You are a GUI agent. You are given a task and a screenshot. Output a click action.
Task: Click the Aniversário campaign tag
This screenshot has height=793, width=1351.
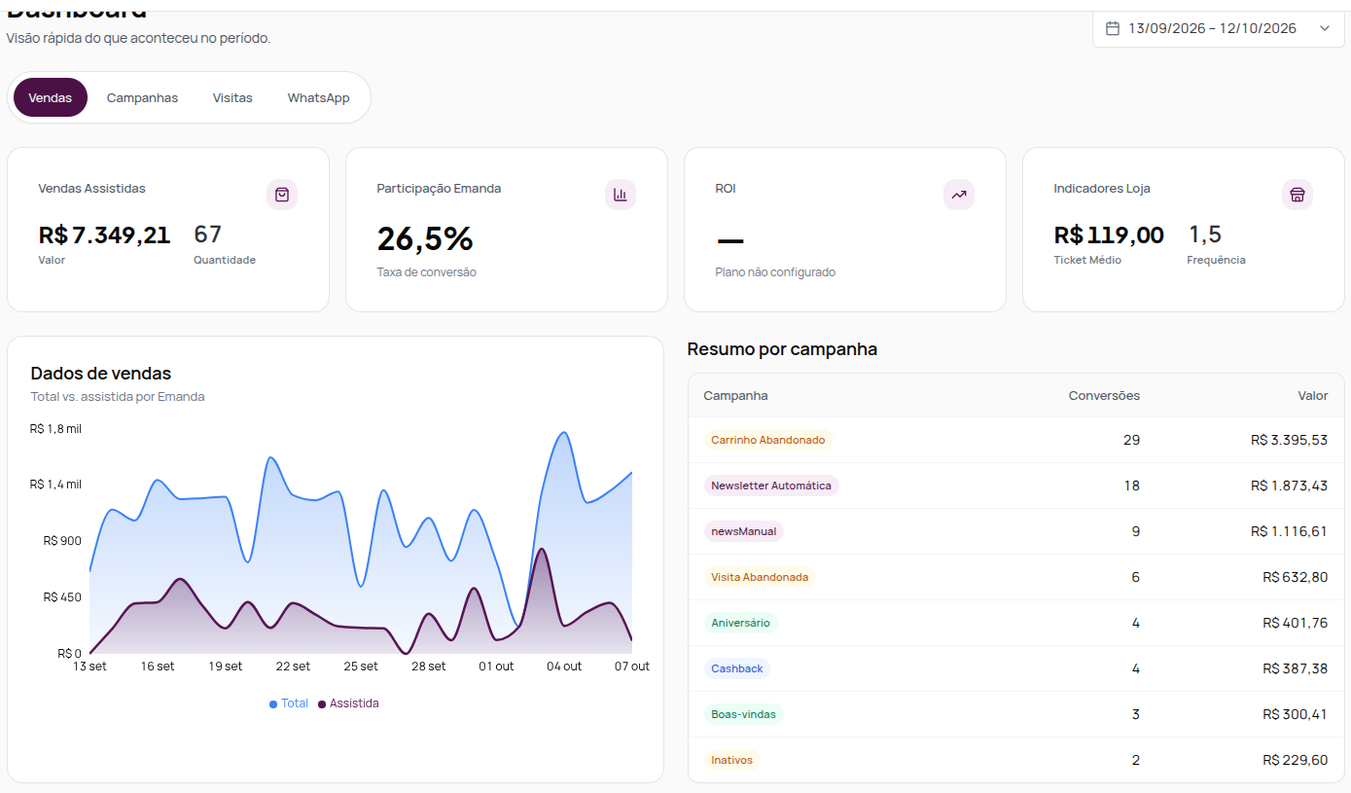point(741,623)
